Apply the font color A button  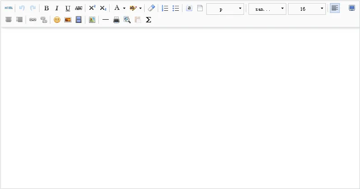click(x=117, y=8)
